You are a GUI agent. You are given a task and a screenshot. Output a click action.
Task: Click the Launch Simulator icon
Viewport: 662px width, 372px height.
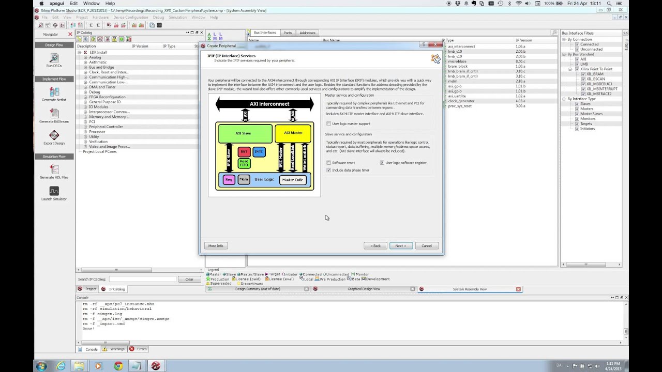point(54,191)
